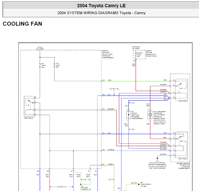Click the "HOT AT ALL TIMES" label

(40, 48)
